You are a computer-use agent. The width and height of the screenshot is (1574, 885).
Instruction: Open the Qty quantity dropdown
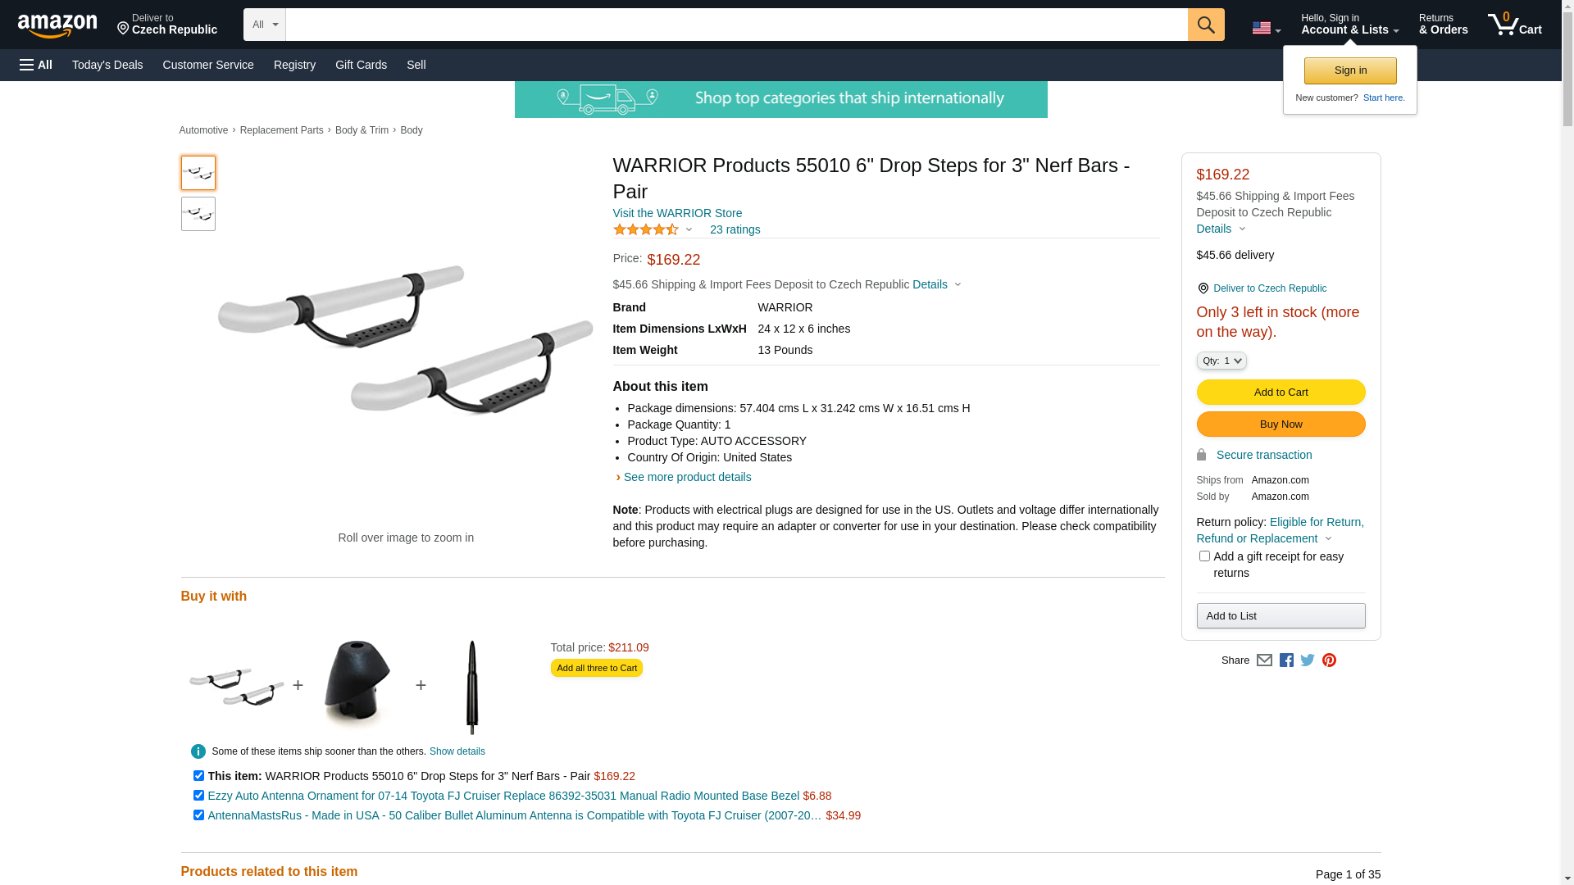click(1221, 361)
